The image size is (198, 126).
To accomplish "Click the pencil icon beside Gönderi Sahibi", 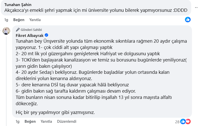I will 18,30.
